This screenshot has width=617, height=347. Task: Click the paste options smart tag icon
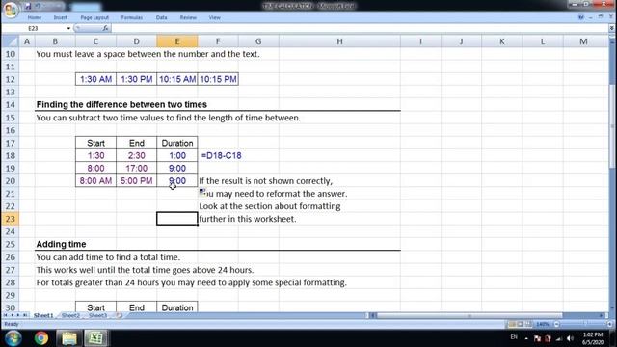click(202, 192)
